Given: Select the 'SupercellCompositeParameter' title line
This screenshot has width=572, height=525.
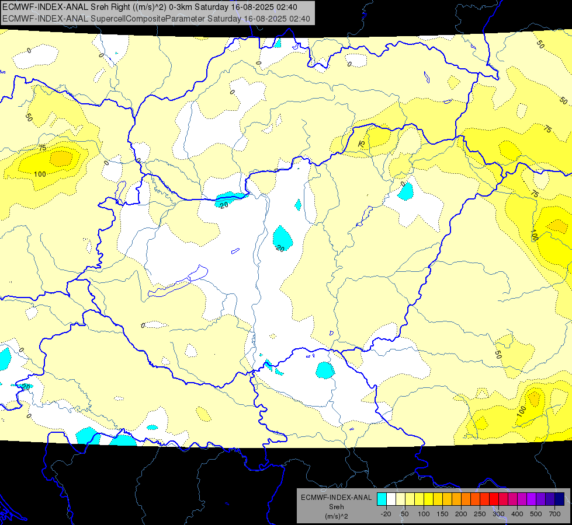Looking at the screenshot, I should tap(156, 19).
